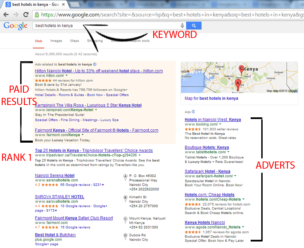Open '16 Google reviews' for Fairmont Mount Kenya
Viewport: 304px width, 248px height.
click(x=76, y=227)
